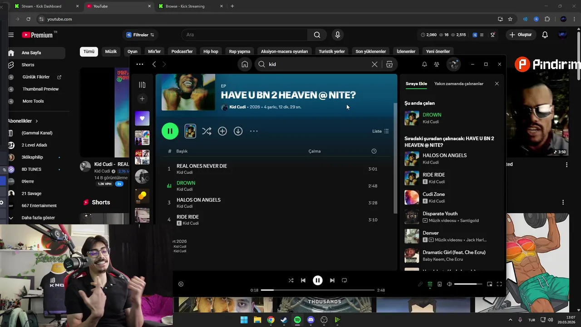Adjust the Spotify volume slider
The width and height of the screenshot is (581, 327).
click(468, 284)
